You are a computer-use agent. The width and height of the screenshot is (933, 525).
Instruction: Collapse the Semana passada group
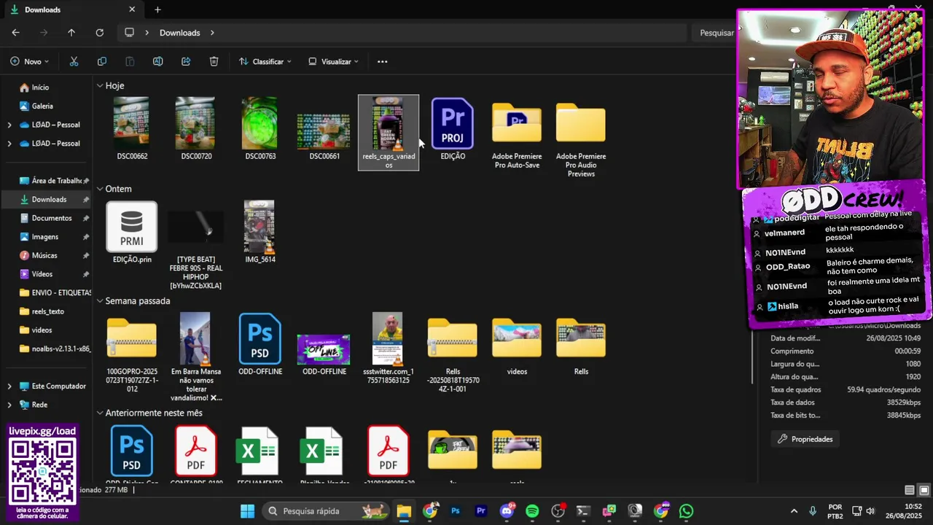[x=99, y=301]
